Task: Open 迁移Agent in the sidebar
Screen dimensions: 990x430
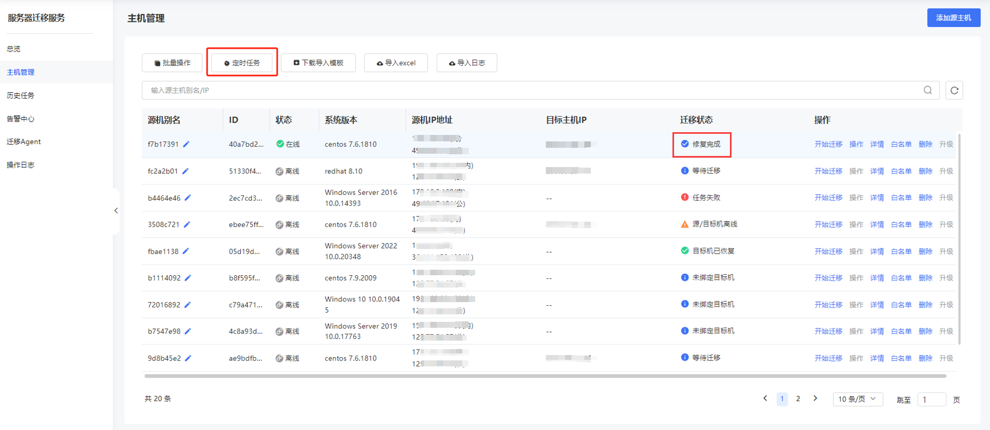Action: pyautogui.click(x=24, y=142)
